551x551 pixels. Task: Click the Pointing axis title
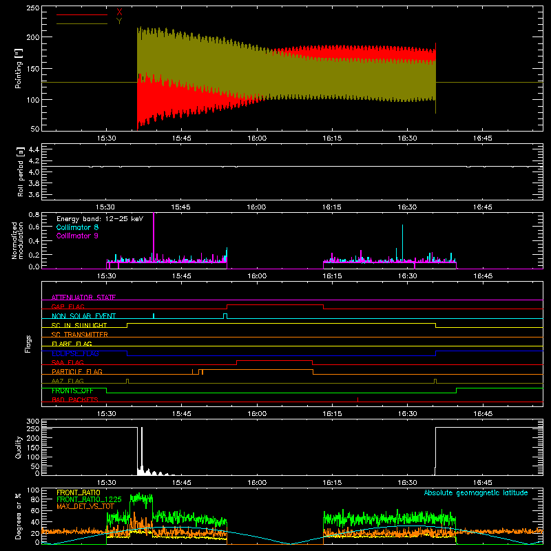point(19,68)
